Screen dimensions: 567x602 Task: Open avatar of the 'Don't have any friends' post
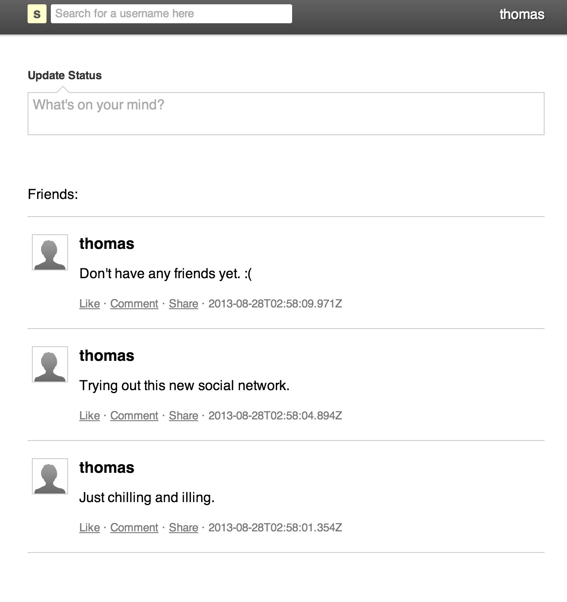click(x=50, y=252)
